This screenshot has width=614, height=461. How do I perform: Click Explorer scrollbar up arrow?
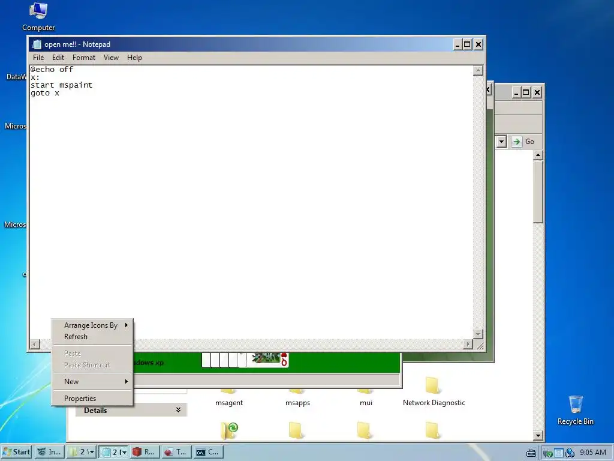(x=538, y=155)
